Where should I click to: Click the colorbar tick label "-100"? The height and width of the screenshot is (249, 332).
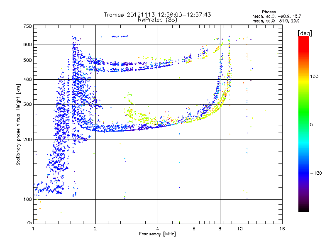coord(316,173)
